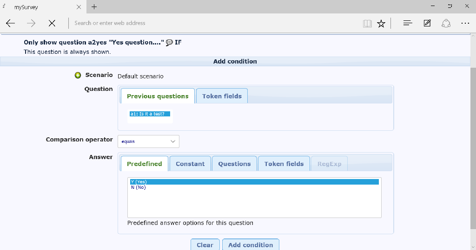Open the browser More actions menu
Viewport: 476px width, 250px height.
click(465, 23)
